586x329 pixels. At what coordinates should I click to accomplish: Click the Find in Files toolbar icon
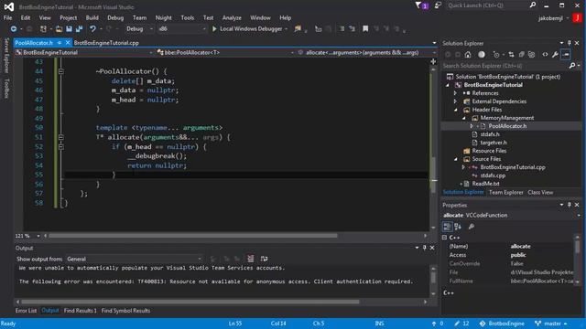[x=298, y=28]
